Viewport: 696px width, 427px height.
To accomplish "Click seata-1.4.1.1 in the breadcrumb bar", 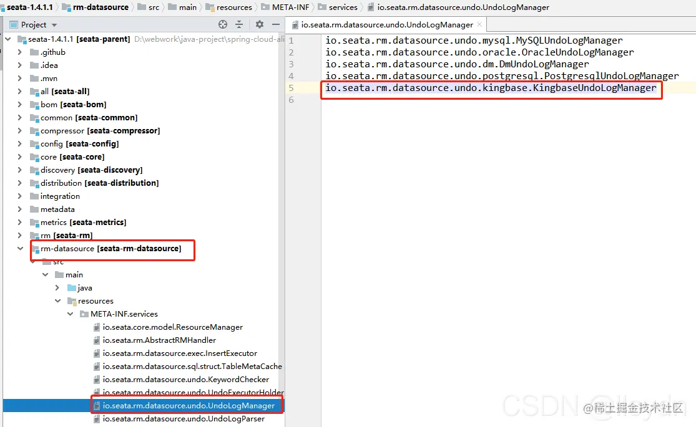I will coord(30,7).
